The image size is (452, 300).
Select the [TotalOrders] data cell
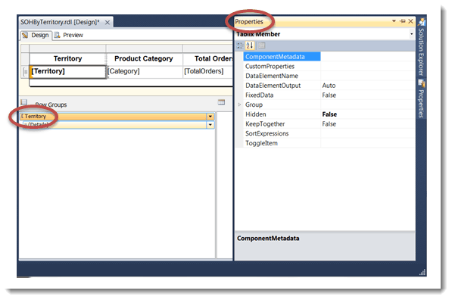pyautogui.click(x=208, y=71)
